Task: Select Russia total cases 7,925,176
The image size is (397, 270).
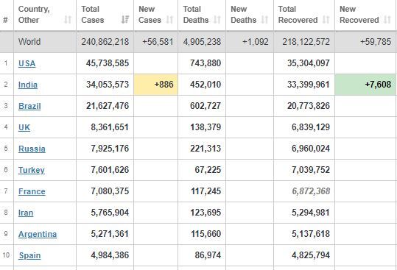Action: (x=110, y=149)
